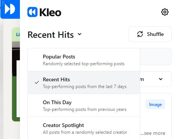178x139 pixels.
Task: Click the Kleo logo icon
Action: [32, 12]
